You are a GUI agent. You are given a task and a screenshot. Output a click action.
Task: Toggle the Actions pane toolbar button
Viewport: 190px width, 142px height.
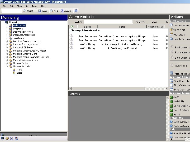click(x=66, y=11)
